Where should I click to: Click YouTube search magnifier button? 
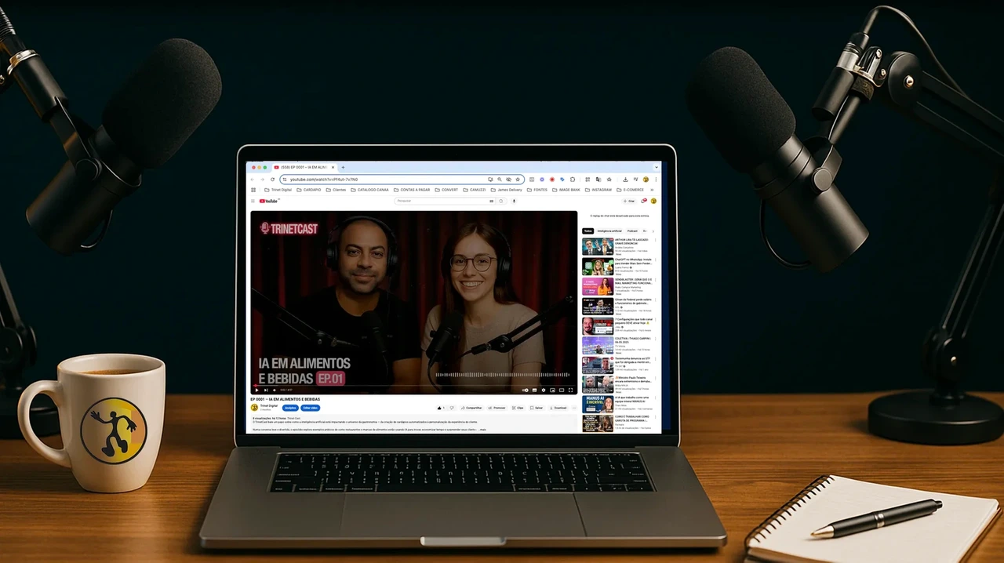501,201
